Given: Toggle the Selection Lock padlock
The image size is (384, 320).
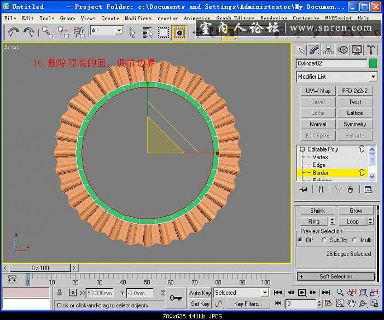Looking at the screenshot, I should (x=59, y=293).
